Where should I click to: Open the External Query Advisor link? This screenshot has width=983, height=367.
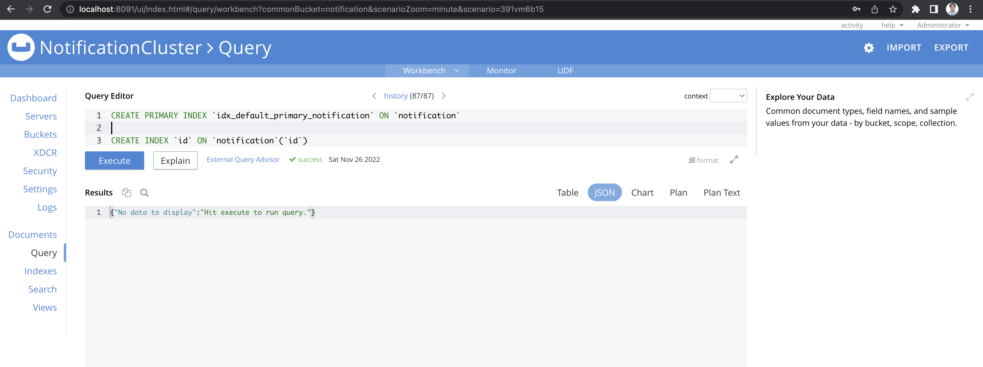coord(243,159)
